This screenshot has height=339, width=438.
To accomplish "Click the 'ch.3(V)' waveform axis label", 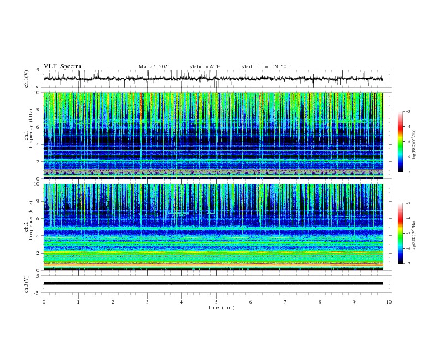I will (27, 284).
